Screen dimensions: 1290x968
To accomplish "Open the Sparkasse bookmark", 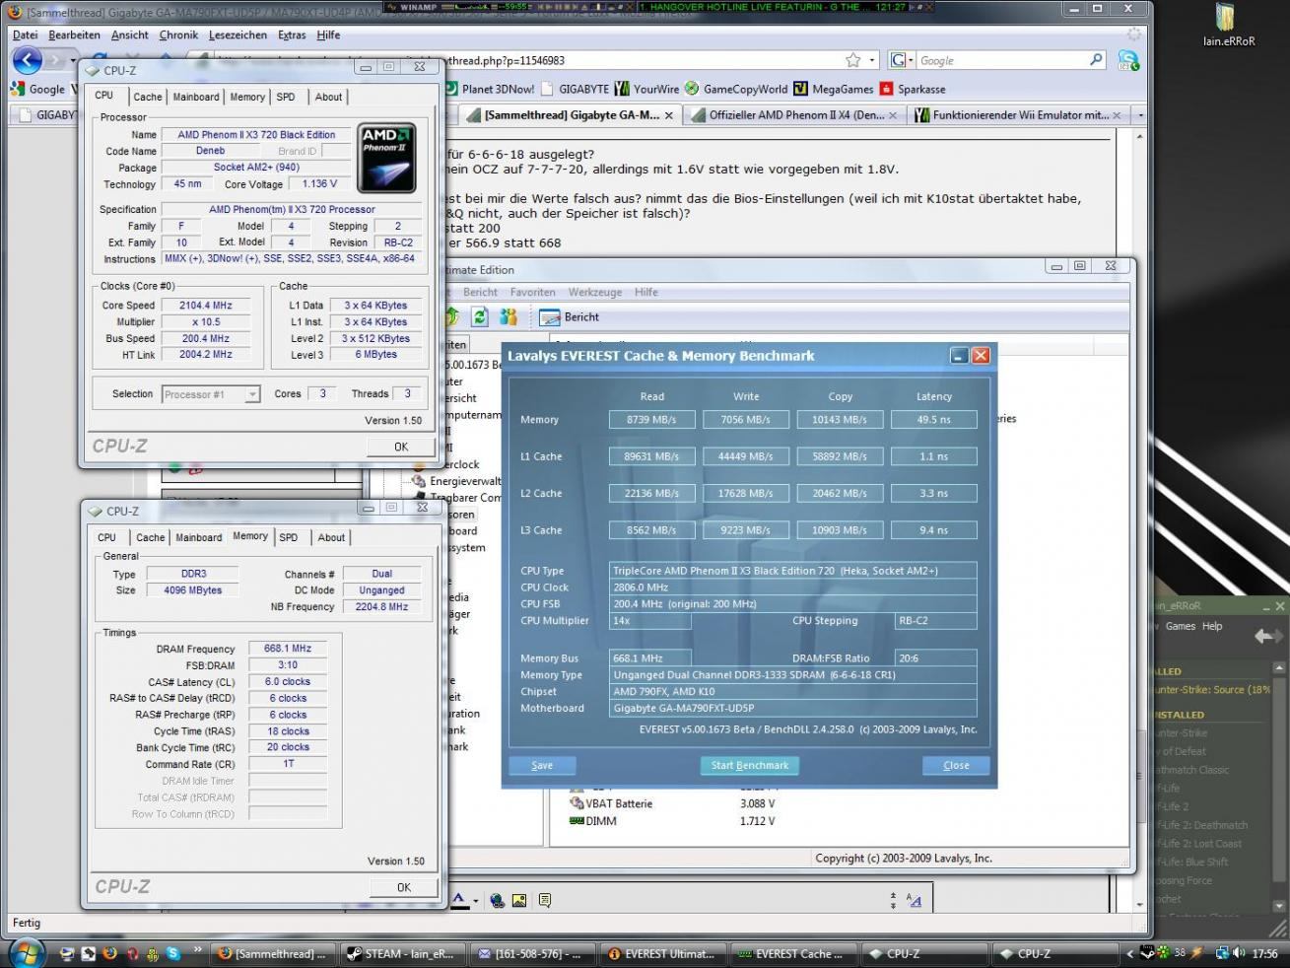I will tap(913, 89).
